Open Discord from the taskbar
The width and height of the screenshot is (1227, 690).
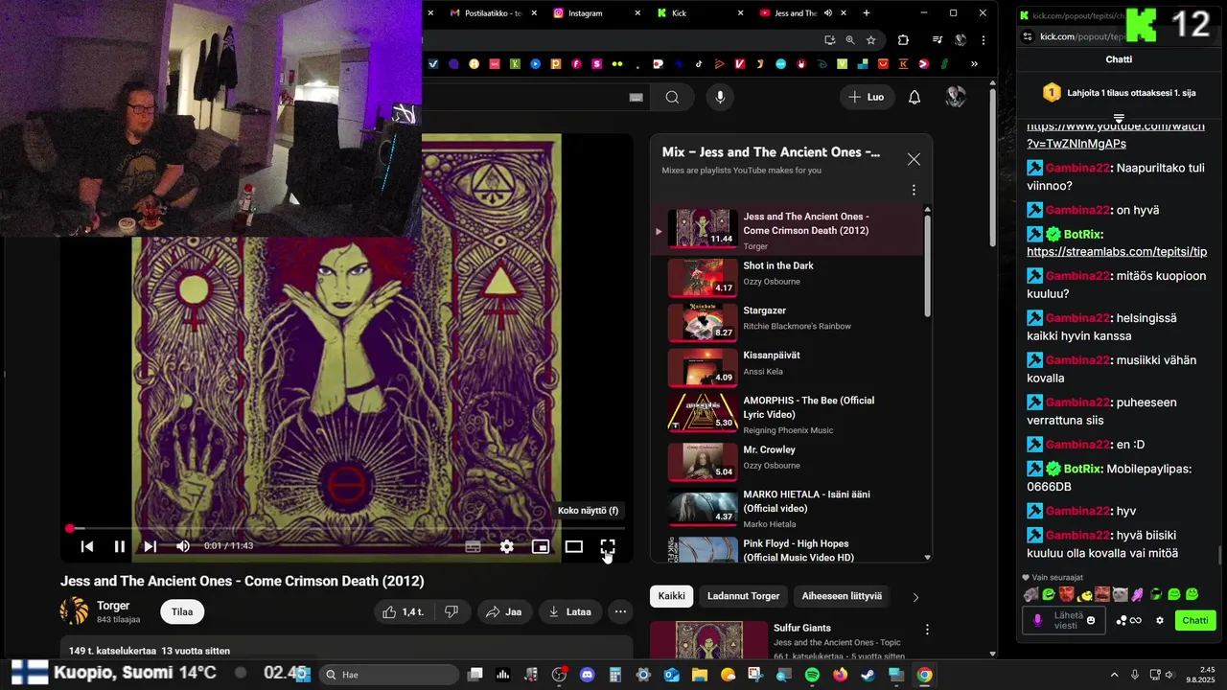point(587,675)
